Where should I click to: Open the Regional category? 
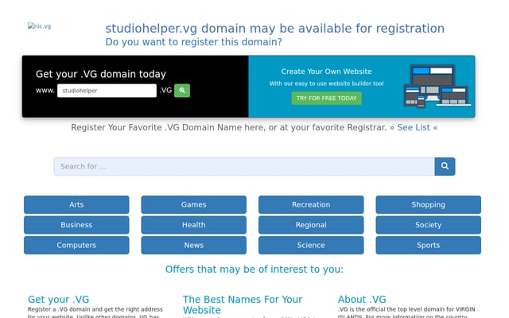tap(311, 224)
